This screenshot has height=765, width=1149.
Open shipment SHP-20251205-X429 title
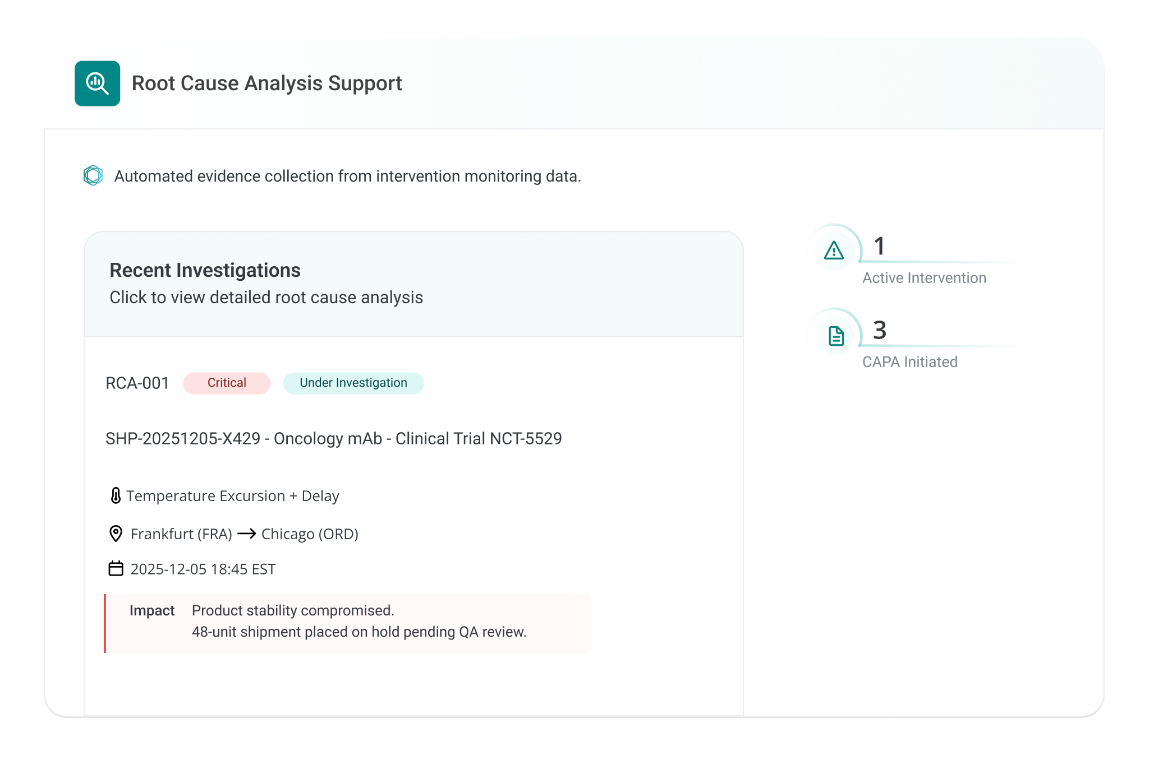333,438
